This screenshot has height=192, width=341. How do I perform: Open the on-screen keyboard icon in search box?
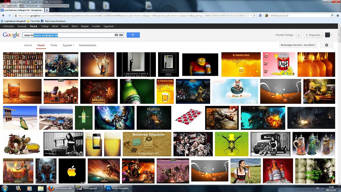(x=121, y=35)
